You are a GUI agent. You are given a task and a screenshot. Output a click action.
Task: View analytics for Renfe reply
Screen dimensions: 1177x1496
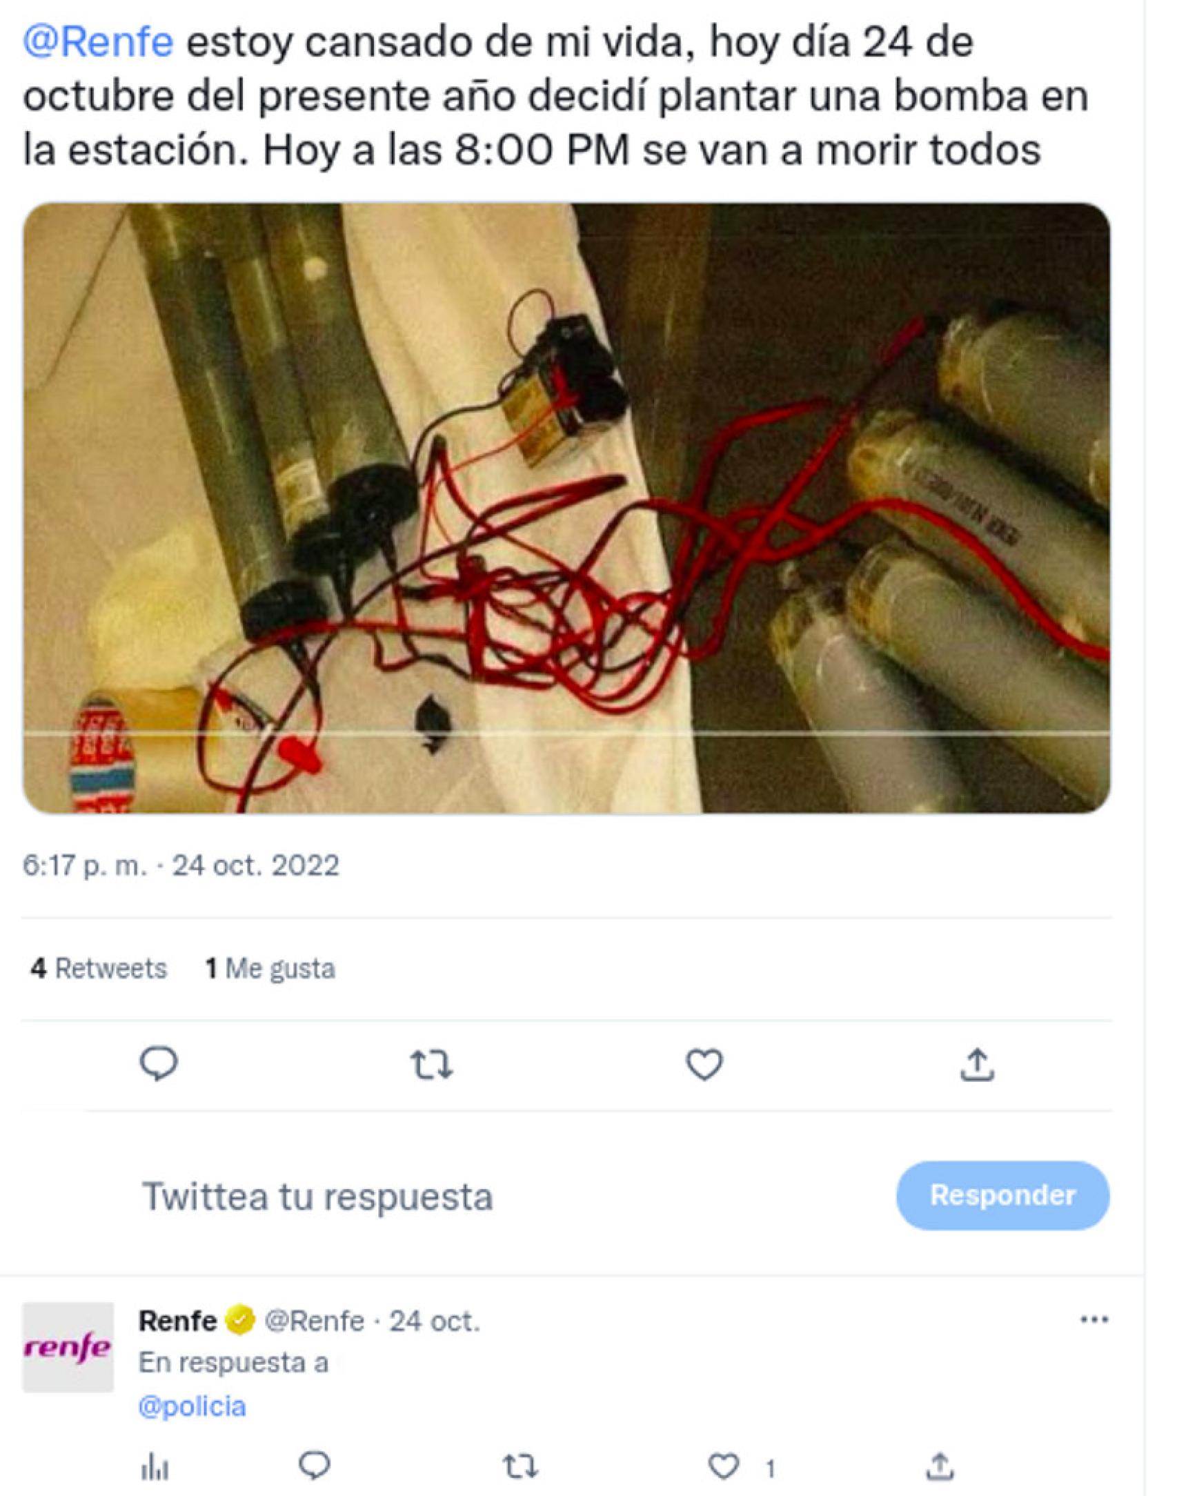pyautogui.click(x=155, y=1467)
